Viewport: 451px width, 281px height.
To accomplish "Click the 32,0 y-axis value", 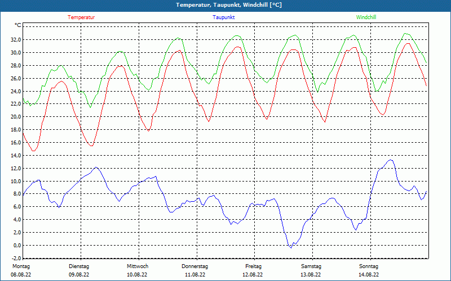I will pos(16,39).
